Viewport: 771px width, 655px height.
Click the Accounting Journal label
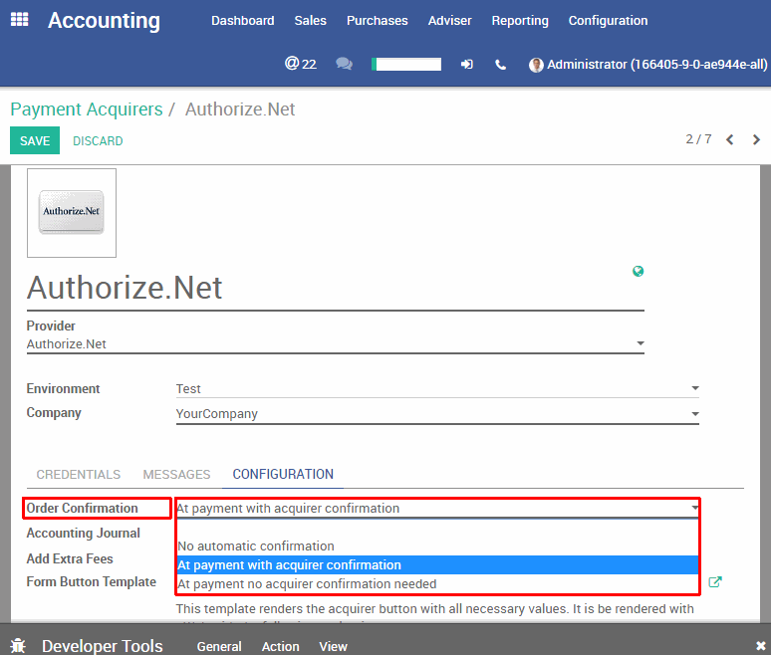(83, 534)
